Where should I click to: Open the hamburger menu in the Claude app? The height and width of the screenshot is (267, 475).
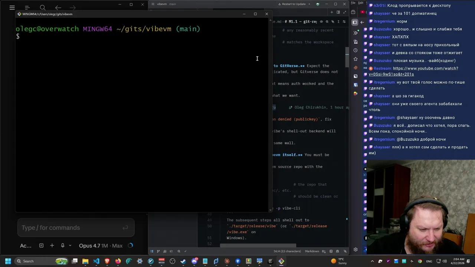pos(12,7)
